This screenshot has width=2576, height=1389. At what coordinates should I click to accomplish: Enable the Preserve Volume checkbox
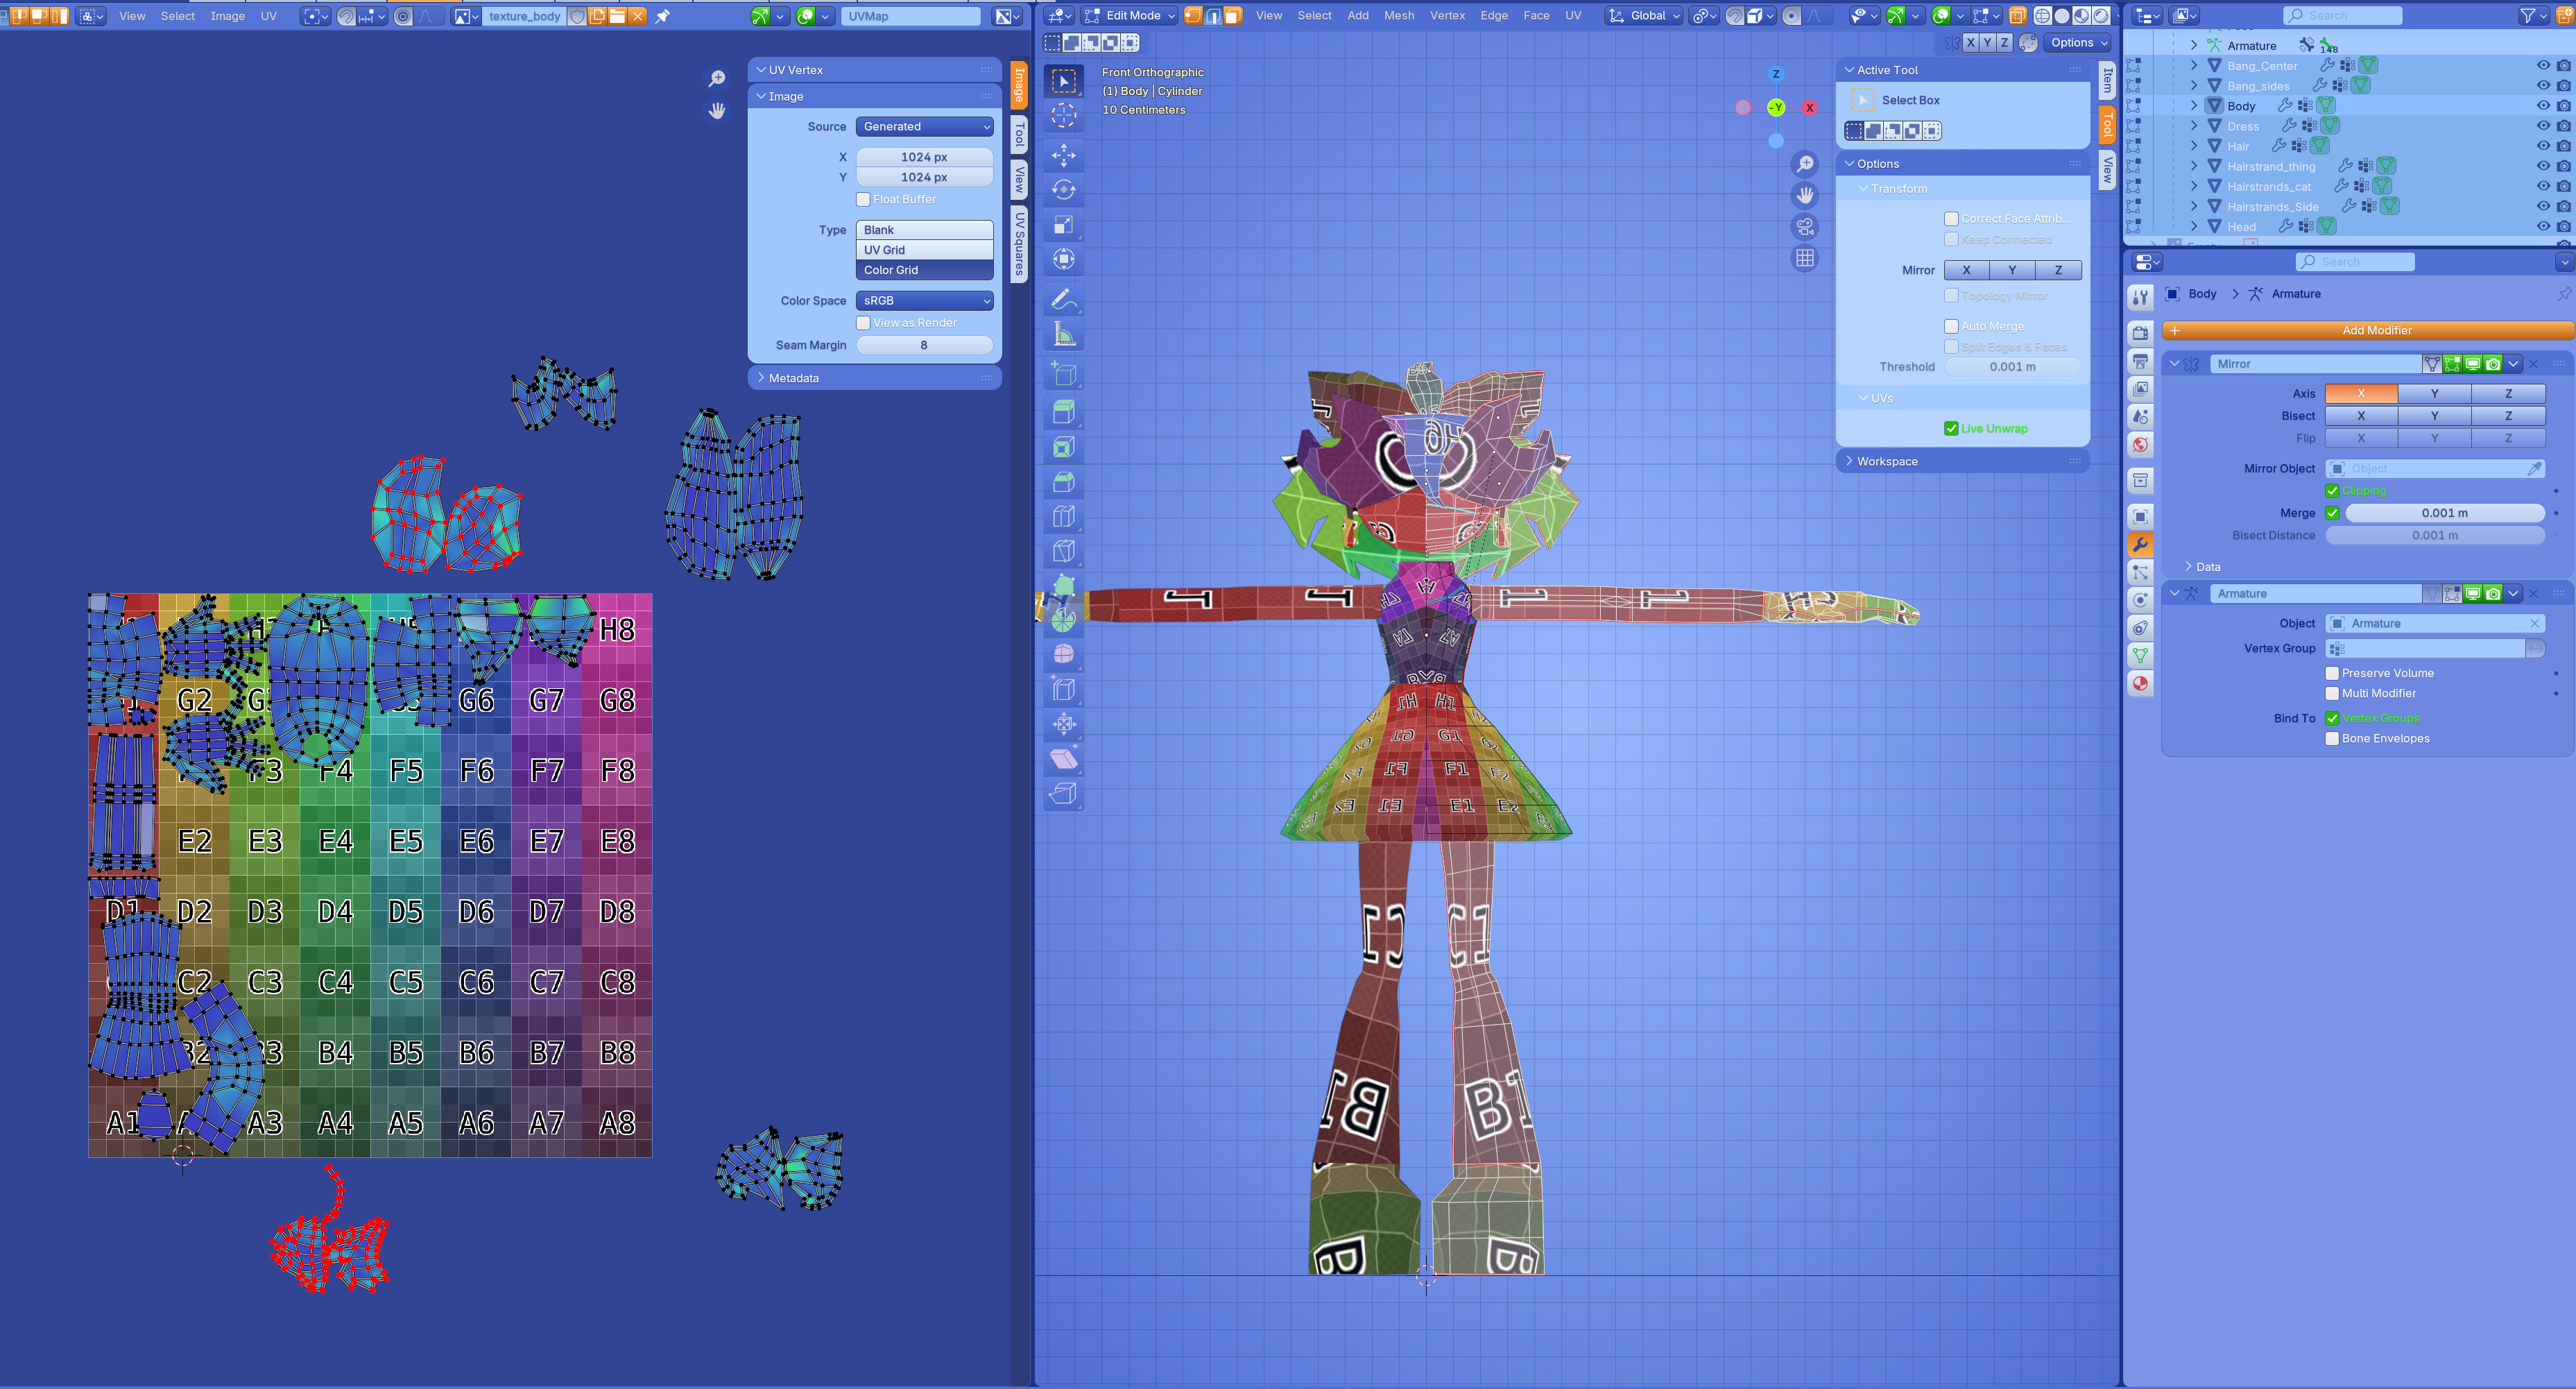[2332, 673]
